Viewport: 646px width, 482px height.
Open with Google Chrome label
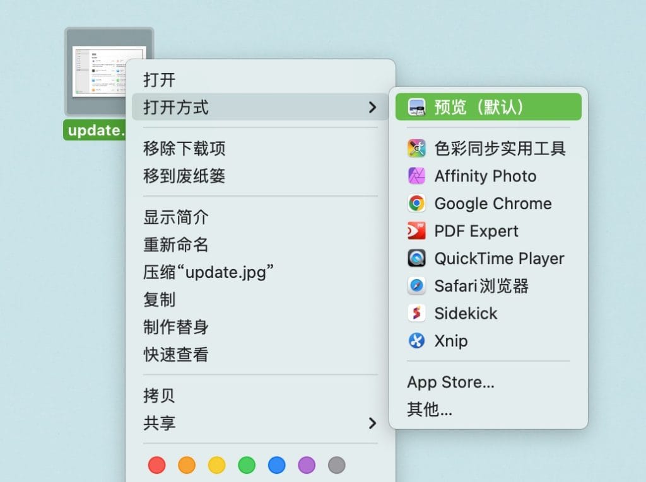[493, 204]
